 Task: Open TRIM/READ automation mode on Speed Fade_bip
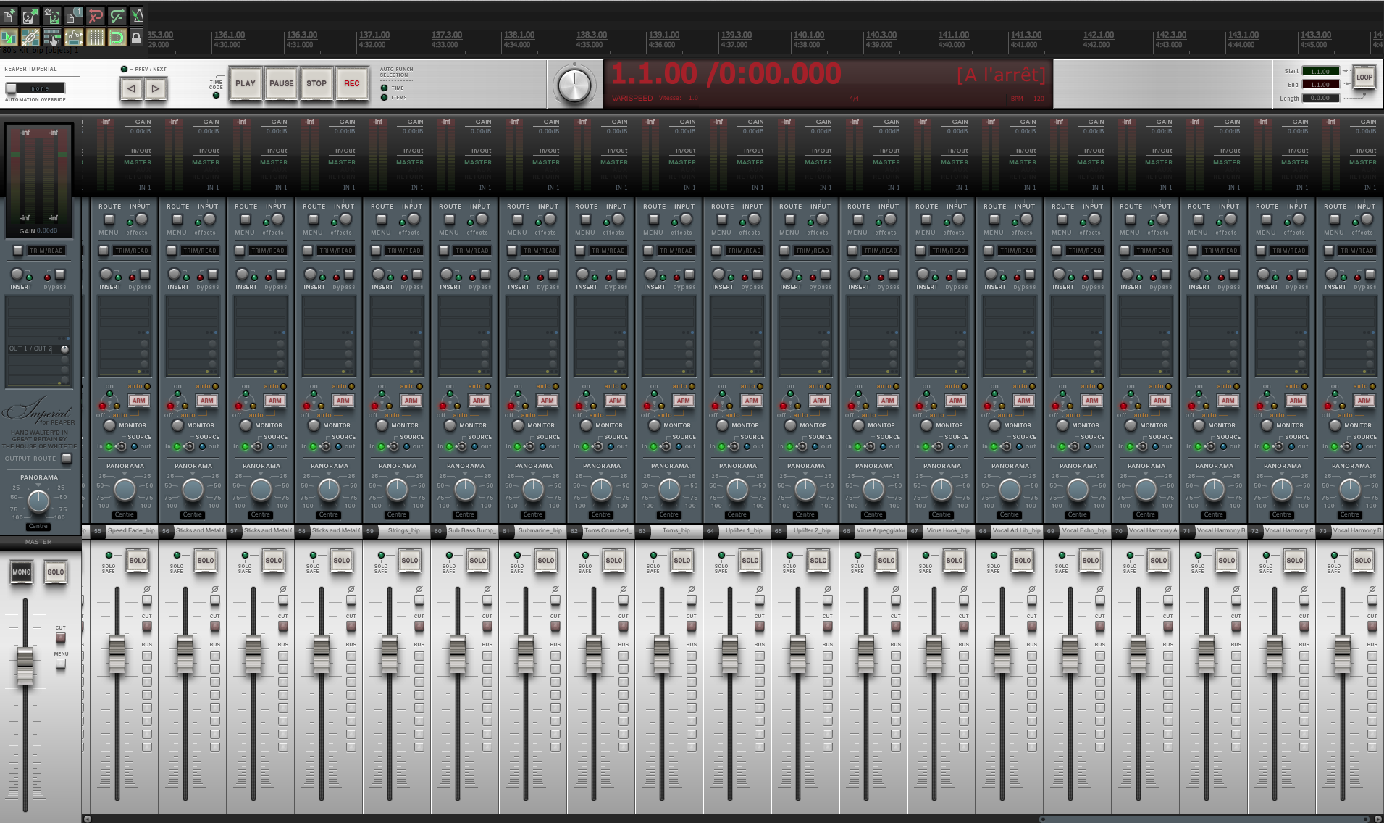132,251
